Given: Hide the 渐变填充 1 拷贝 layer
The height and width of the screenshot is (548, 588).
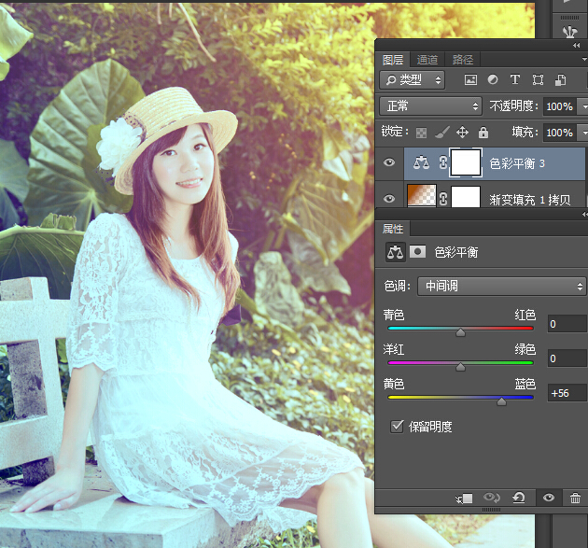Looking at the screenshot, I should point(389,198).
